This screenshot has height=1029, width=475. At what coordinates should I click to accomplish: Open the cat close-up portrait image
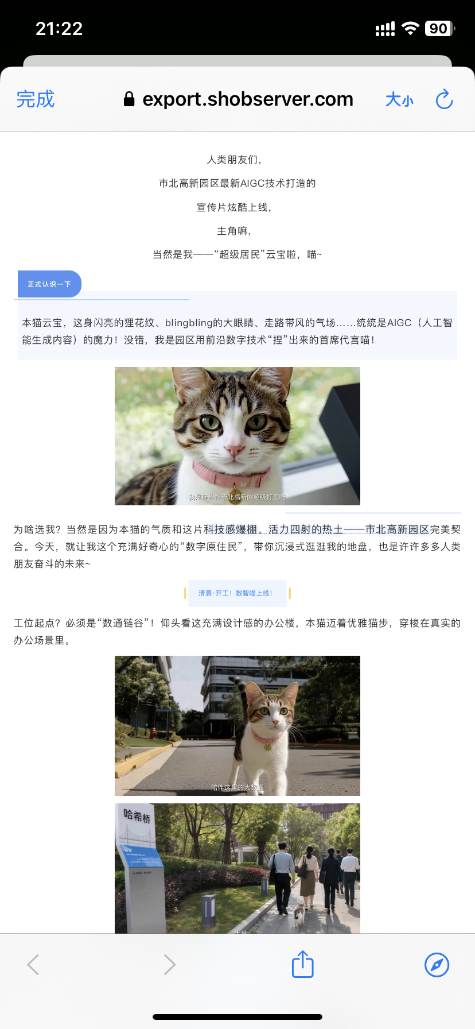coord(237,436)
